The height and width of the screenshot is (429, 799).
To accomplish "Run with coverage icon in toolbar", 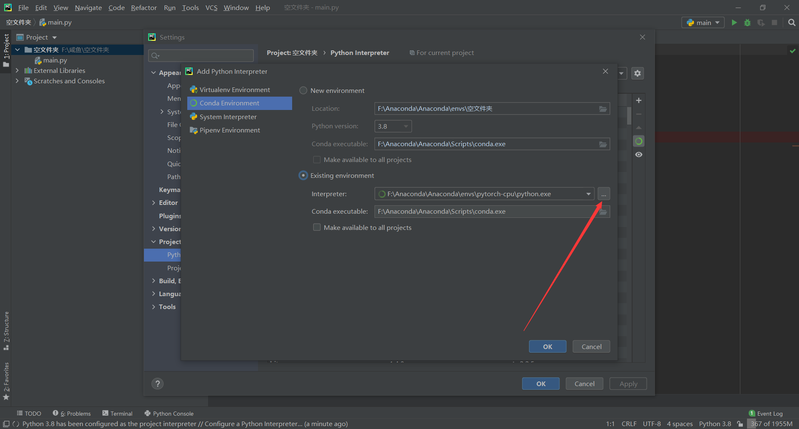I will 761,22.
